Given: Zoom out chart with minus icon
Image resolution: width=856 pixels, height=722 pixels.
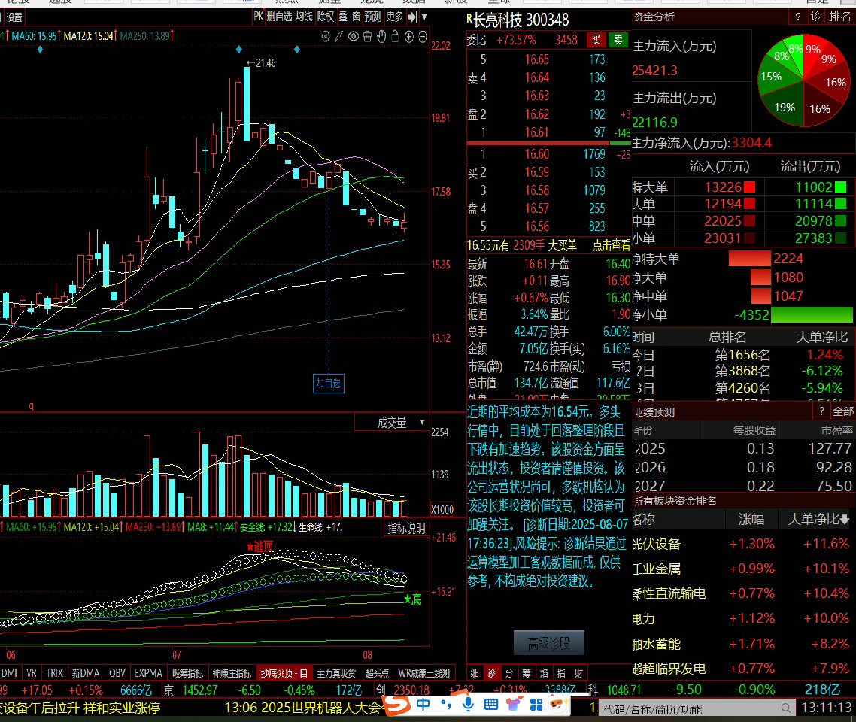Looking at the screenshot, I should click(423, 37).
